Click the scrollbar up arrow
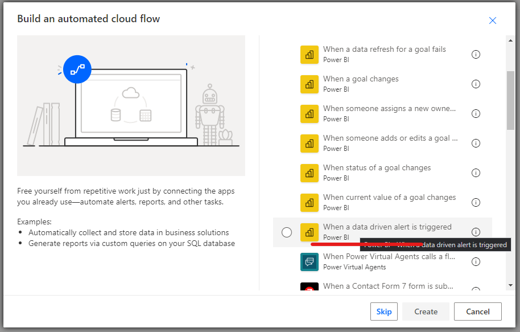520x332 pixels. tap(510, 40)
